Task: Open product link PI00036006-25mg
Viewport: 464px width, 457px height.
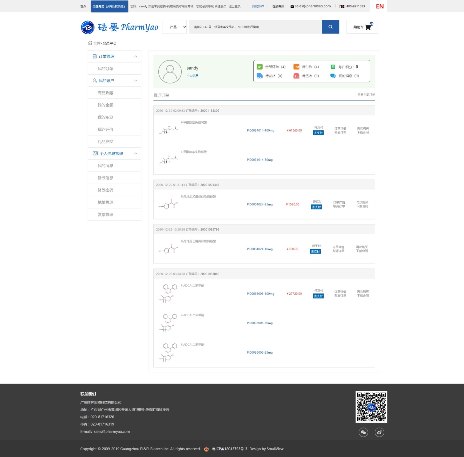Action: point(260,353)
